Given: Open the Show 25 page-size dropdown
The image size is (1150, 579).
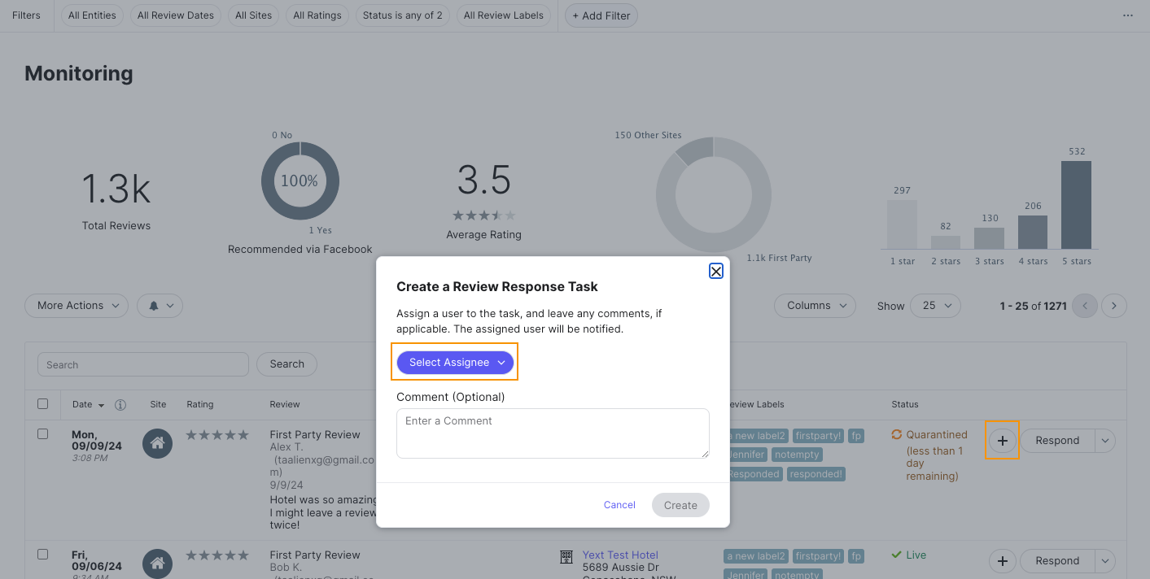Looking at the screenshot, I should [x=935, y=306].
